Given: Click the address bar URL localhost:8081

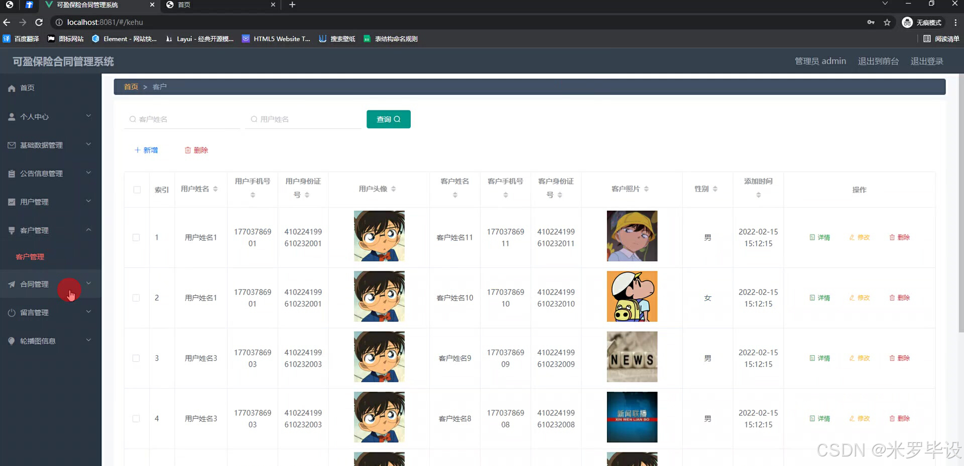Looking at the screenshot, I should [105, 22].
